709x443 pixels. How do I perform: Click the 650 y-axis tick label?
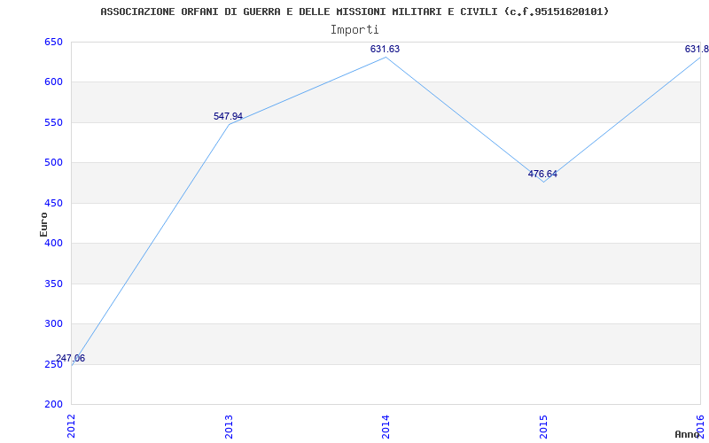click(x=53, y=42)
